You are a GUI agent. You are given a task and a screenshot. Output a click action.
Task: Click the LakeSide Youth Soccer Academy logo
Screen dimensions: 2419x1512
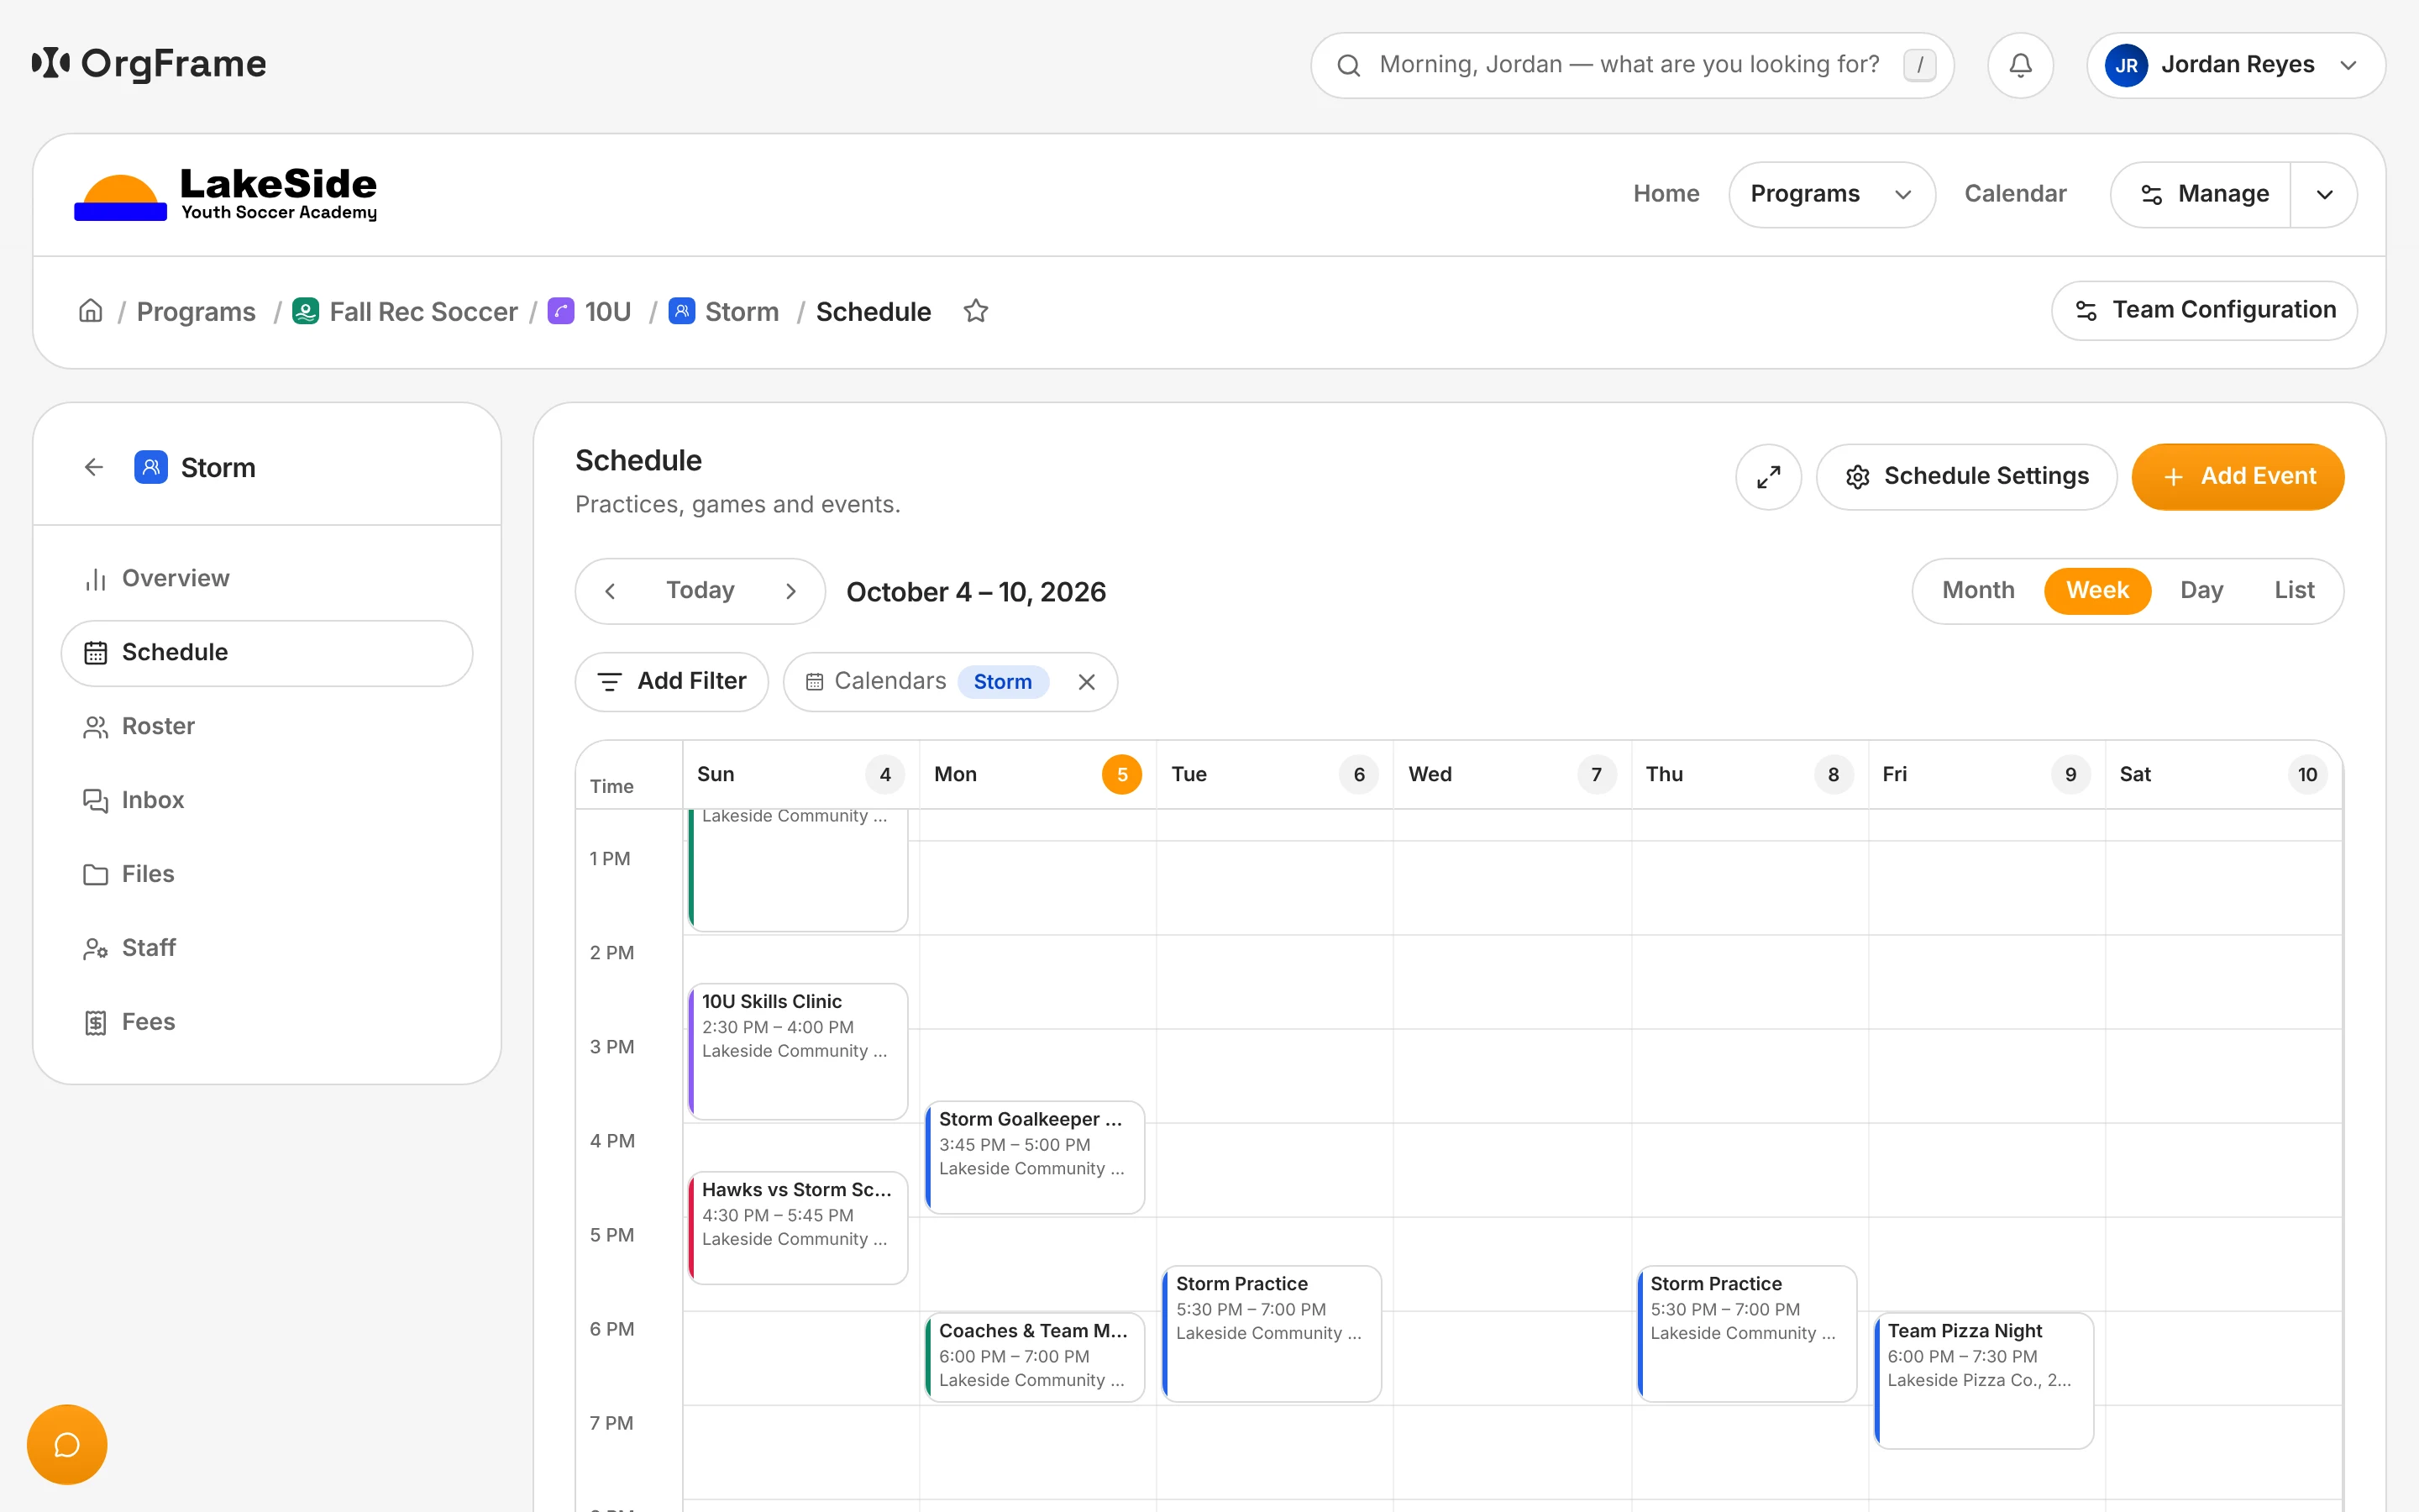[226, 194]
